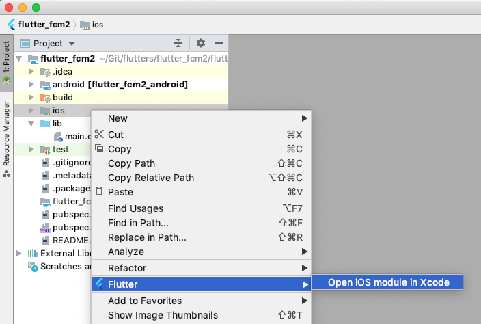Click the YML pubspec file icon
The height and width of the screenshot is (324, 481).
pos(45,228)
